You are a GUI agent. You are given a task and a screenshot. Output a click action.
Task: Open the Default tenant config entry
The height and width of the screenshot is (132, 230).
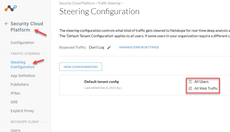102,82
